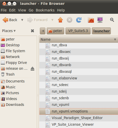Select the run_dbvaij file icon
Screen dimensions: 118x128
point(48,59)
